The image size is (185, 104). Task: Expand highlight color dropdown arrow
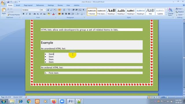click(x=51, y=14)
